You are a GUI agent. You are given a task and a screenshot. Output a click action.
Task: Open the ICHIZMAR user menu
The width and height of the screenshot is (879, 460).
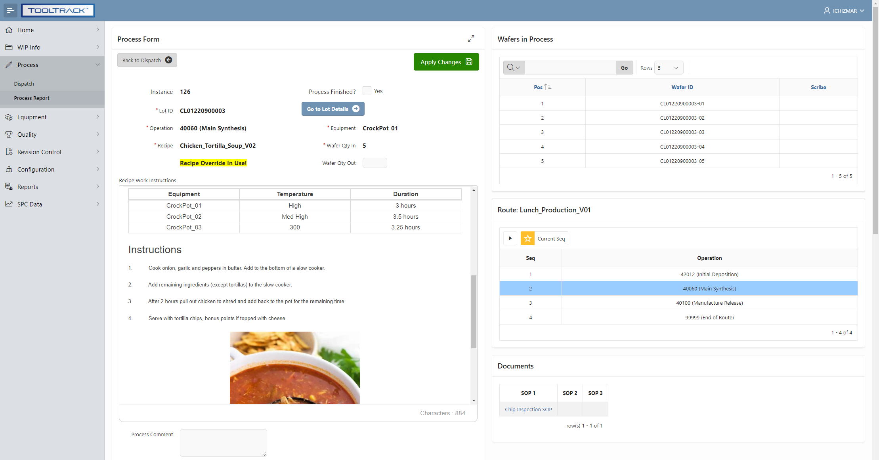point(844,11)
